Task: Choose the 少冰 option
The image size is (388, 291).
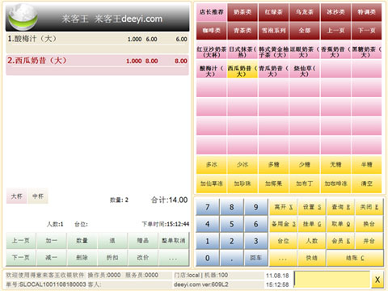Action: 242,165
